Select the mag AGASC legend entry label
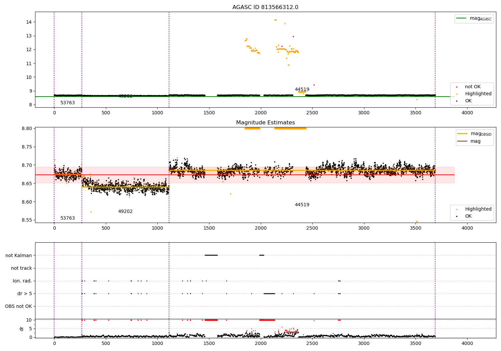The width and height of the screenshot is (501, 351). coord(481,18)
